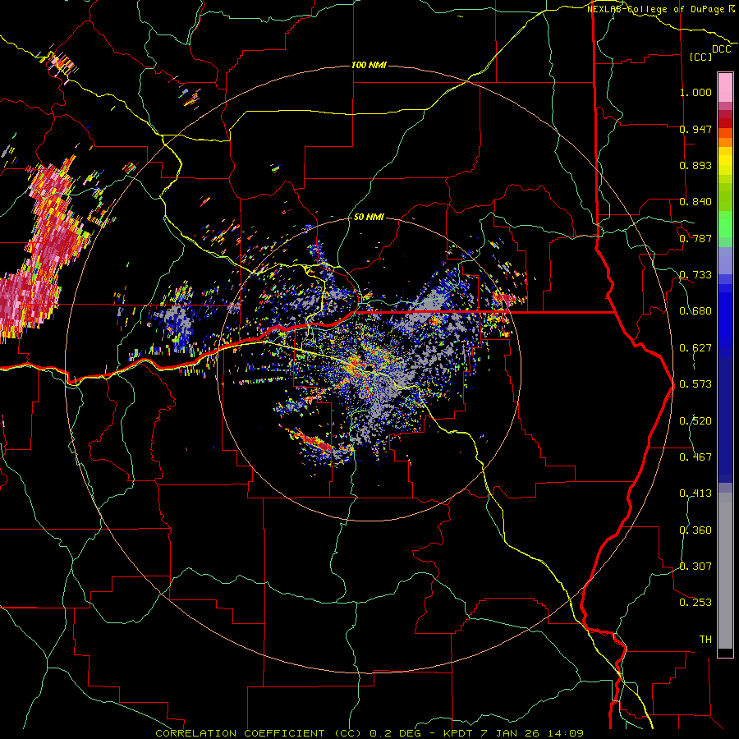The height and width of the screenshot is (739, 739).
Task: Click the TH threshold label on the legend
Action: click(705, 640)
